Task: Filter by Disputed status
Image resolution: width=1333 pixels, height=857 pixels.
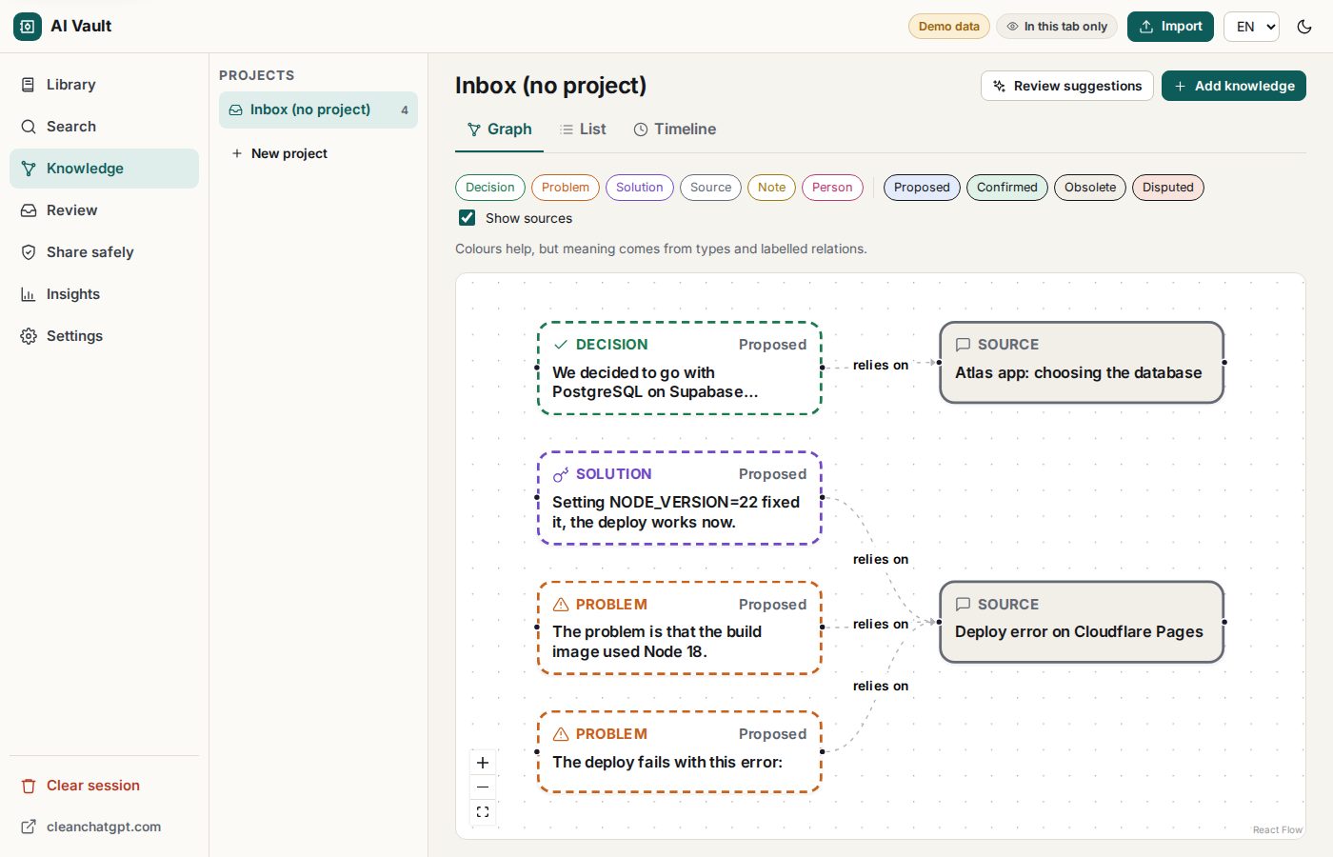Action: [x=1168, y=188]
